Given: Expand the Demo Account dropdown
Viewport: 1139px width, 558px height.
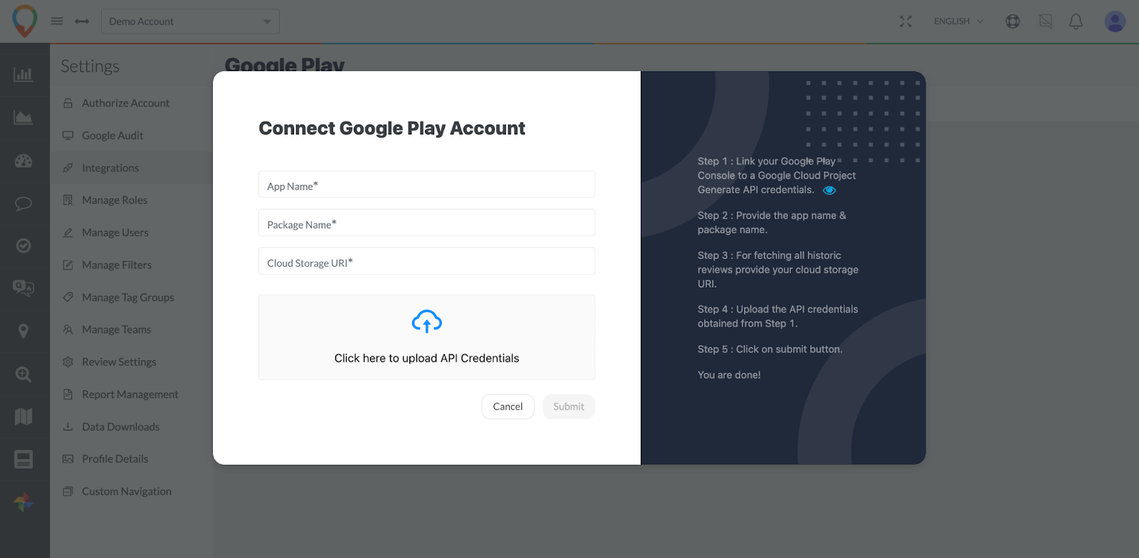Looking at the screenshot, I should (190, 21).
